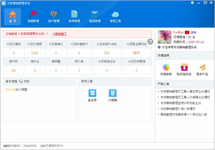The height and width of the screenshot is (150, 215).
Task: Close the application window
Action: click(211, 3)
